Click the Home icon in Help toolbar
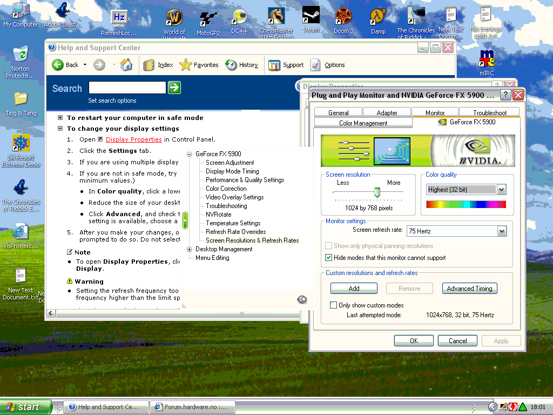Screen dimensions: 553x415 pyautogui.click(x=126, y=65)
